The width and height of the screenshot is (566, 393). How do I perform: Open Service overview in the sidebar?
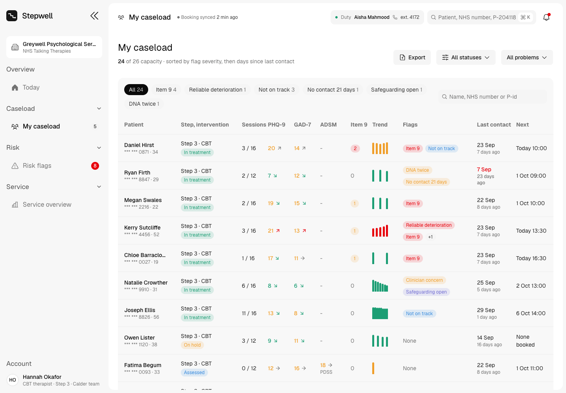point(54,204)
